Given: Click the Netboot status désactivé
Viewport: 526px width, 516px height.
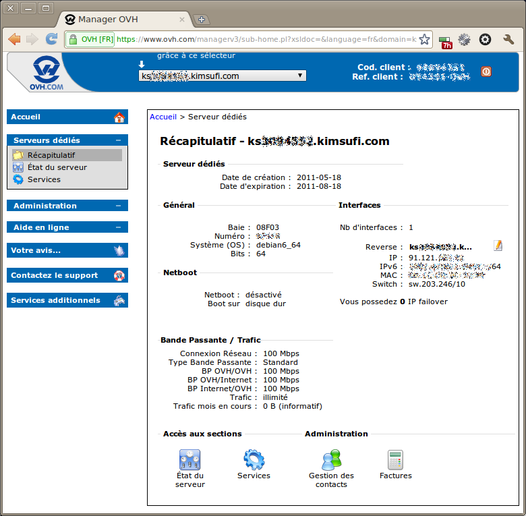Looking at the screenshot, I should (x=263, y=295).
